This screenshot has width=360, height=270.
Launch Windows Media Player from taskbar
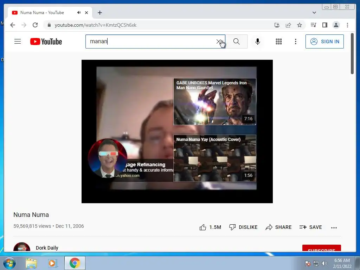pyautogui.click(x=53, y=263)
